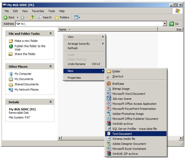
Task: Open the Views dropdown arrow
Action: 79,18
